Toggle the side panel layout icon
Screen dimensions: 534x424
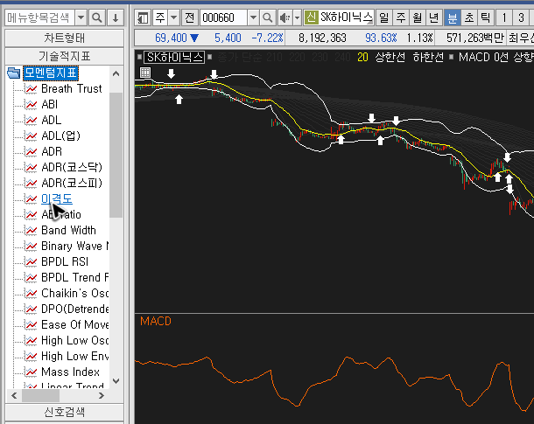click(x=143, y=17)
